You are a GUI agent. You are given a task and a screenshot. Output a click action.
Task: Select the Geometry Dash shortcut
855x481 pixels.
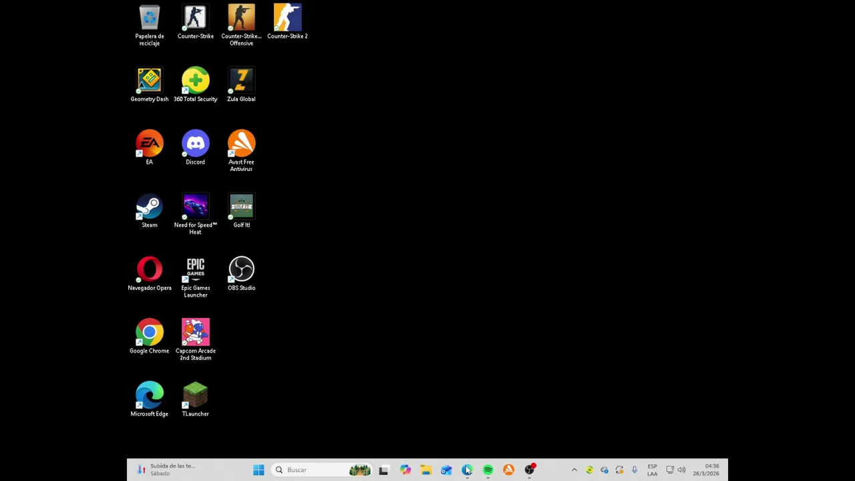pyautogui.click(x=149, y=85)
